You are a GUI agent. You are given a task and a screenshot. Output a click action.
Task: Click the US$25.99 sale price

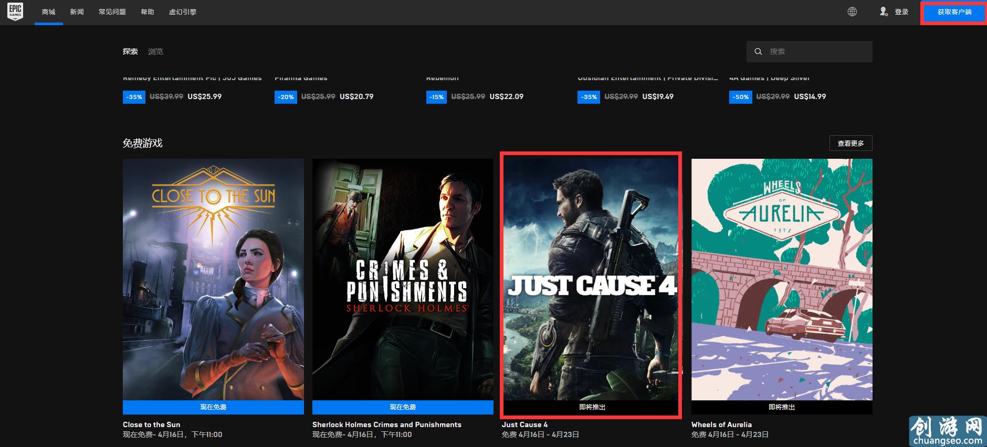205,96
